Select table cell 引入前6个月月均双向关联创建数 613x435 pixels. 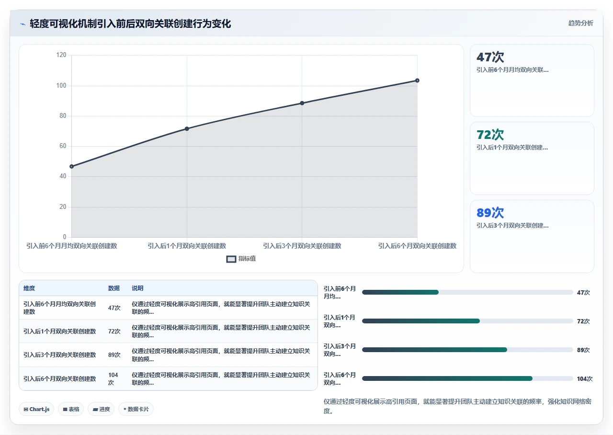(x=61, y=308)
